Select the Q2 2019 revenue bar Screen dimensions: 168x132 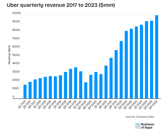(x=66, y=85)
